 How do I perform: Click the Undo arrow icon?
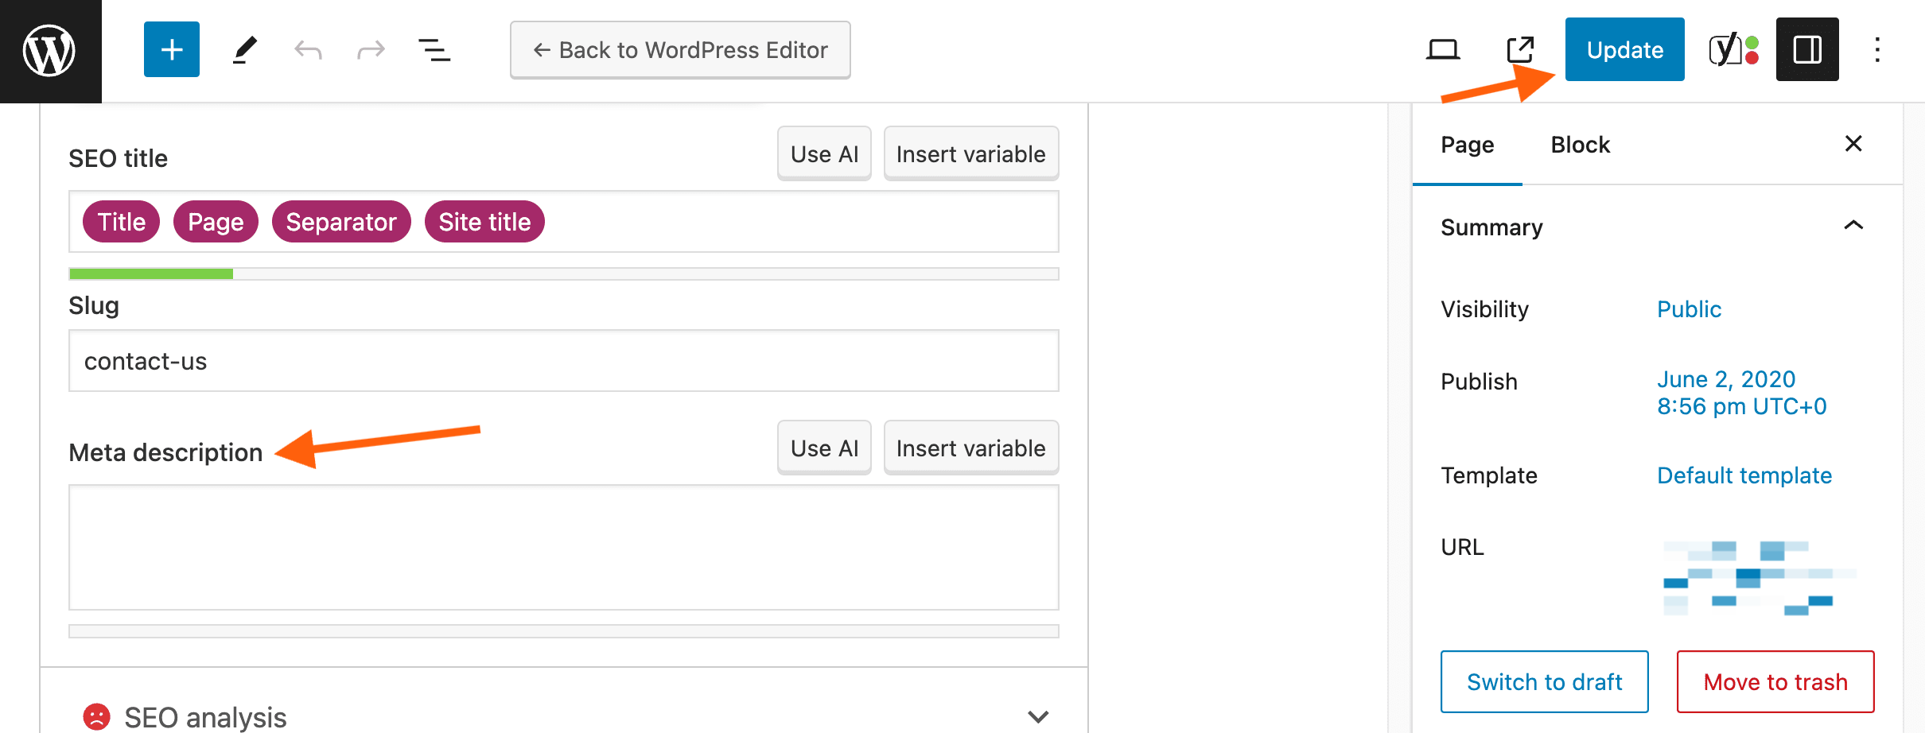(307, 49)
